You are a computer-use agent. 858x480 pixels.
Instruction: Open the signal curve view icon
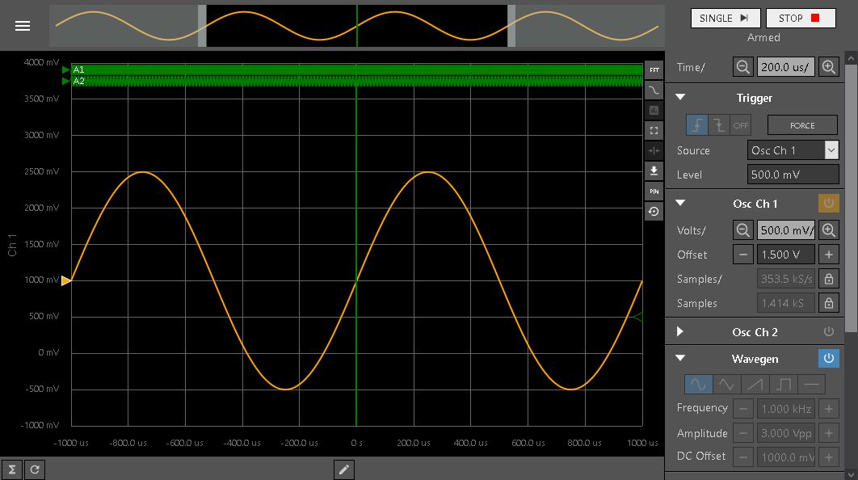pos(654,91)
